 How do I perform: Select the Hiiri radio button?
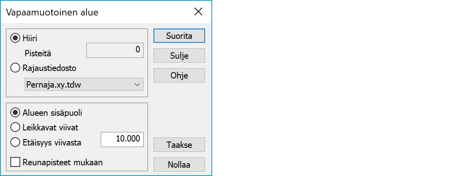pyautogui.click(x=16, y=38)
